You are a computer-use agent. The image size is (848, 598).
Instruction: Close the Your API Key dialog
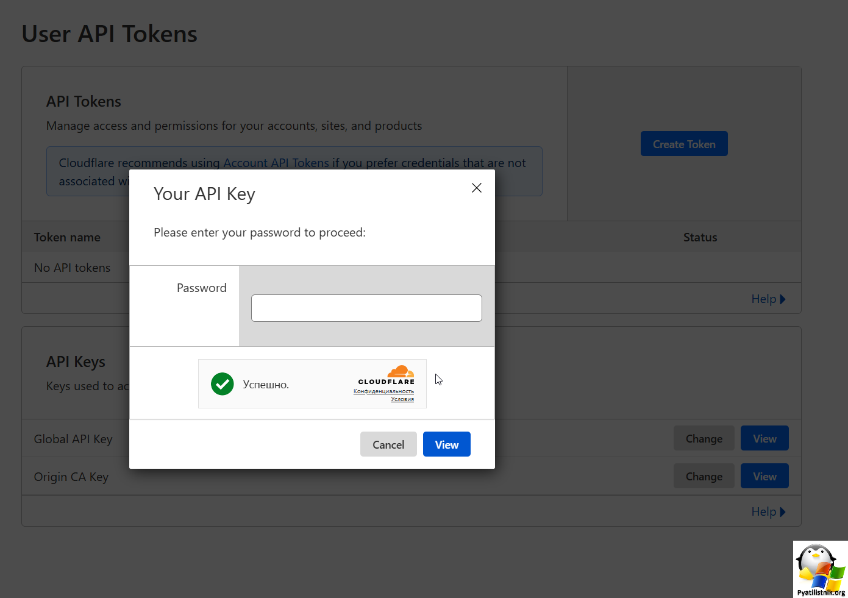point(477,188)
